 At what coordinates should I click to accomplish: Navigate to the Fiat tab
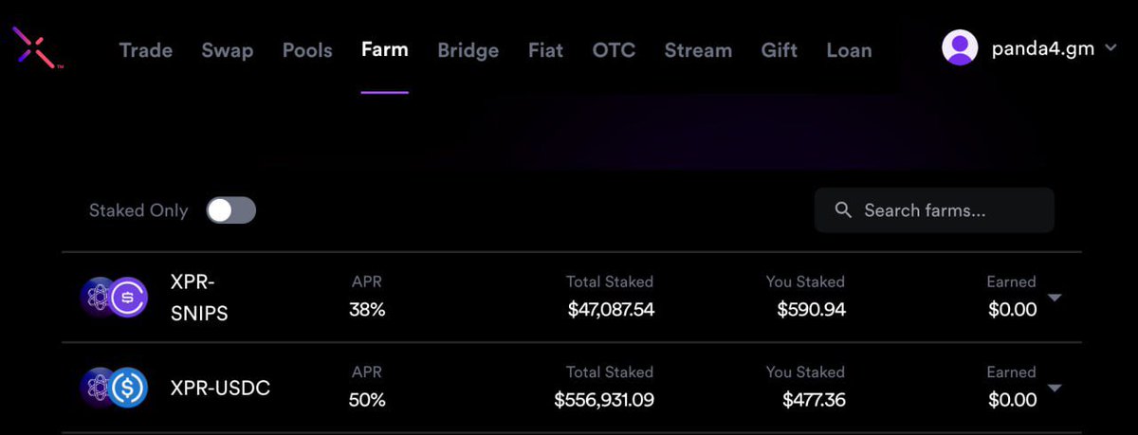(545, 50)
